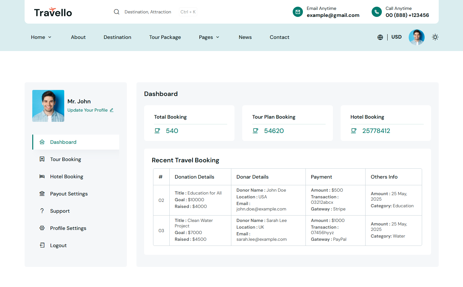Click the green email envelope icon
The image size is (463, 287).
[x=297, y=12]
